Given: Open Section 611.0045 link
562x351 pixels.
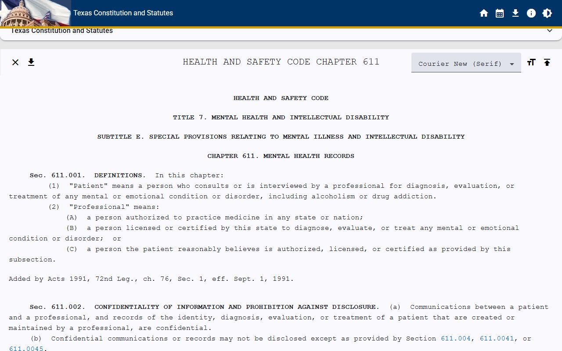Looking at the screenshot, I should pyautogui.click(x=26, y=349).
